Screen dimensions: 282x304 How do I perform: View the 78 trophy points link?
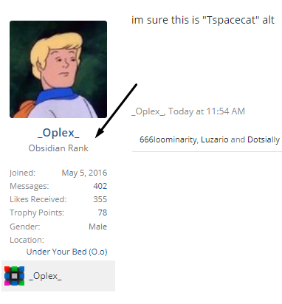pyautogui.click(x=103, y=213)
